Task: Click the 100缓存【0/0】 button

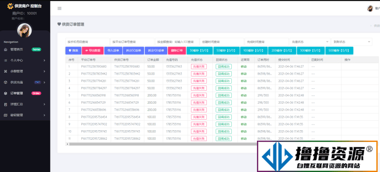Action: coord(254,51)
